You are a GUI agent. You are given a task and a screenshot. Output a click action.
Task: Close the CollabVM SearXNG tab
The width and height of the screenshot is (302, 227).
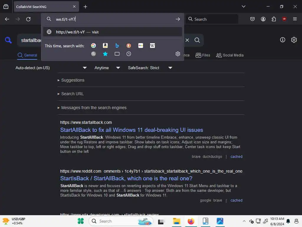coord(74,7)
